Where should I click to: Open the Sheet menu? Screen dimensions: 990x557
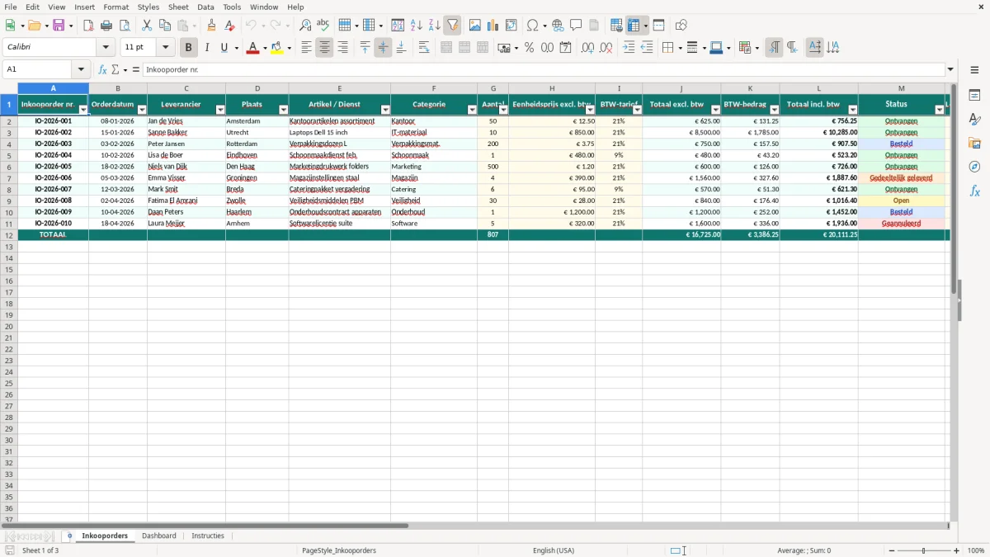(178, 7)
